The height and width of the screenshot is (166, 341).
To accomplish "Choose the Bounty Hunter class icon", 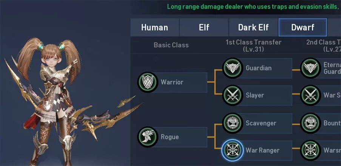I will coord(310,123).
